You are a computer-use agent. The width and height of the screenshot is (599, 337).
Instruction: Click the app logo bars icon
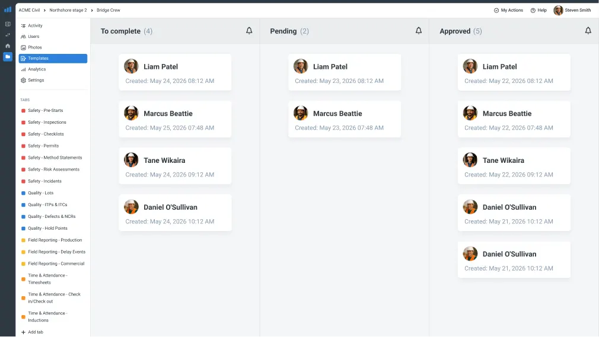(8, 9)
